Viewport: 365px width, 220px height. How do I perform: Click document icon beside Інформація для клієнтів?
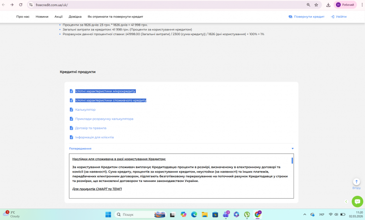click(71, 137)
